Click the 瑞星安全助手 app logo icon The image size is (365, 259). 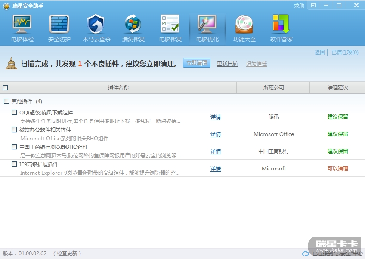[x=6, y=6]
